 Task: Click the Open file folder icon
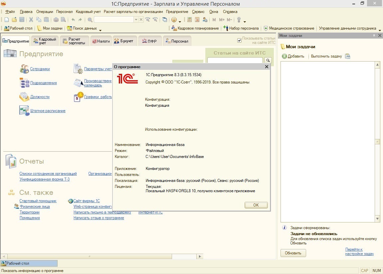click(x=14, y=20)
